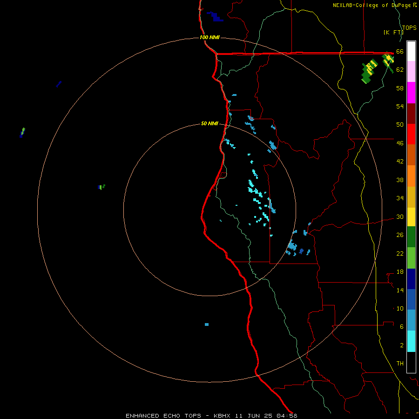Viewport: 419px width, 419px height.
Task: Click the 'TH' threshold legend label
Action: coord(400,364)
